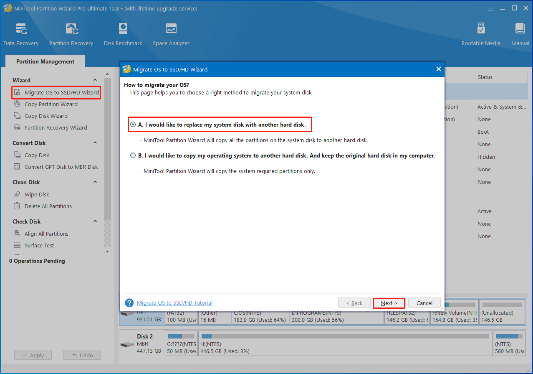Select option B to copy operating system

[133, 155]
